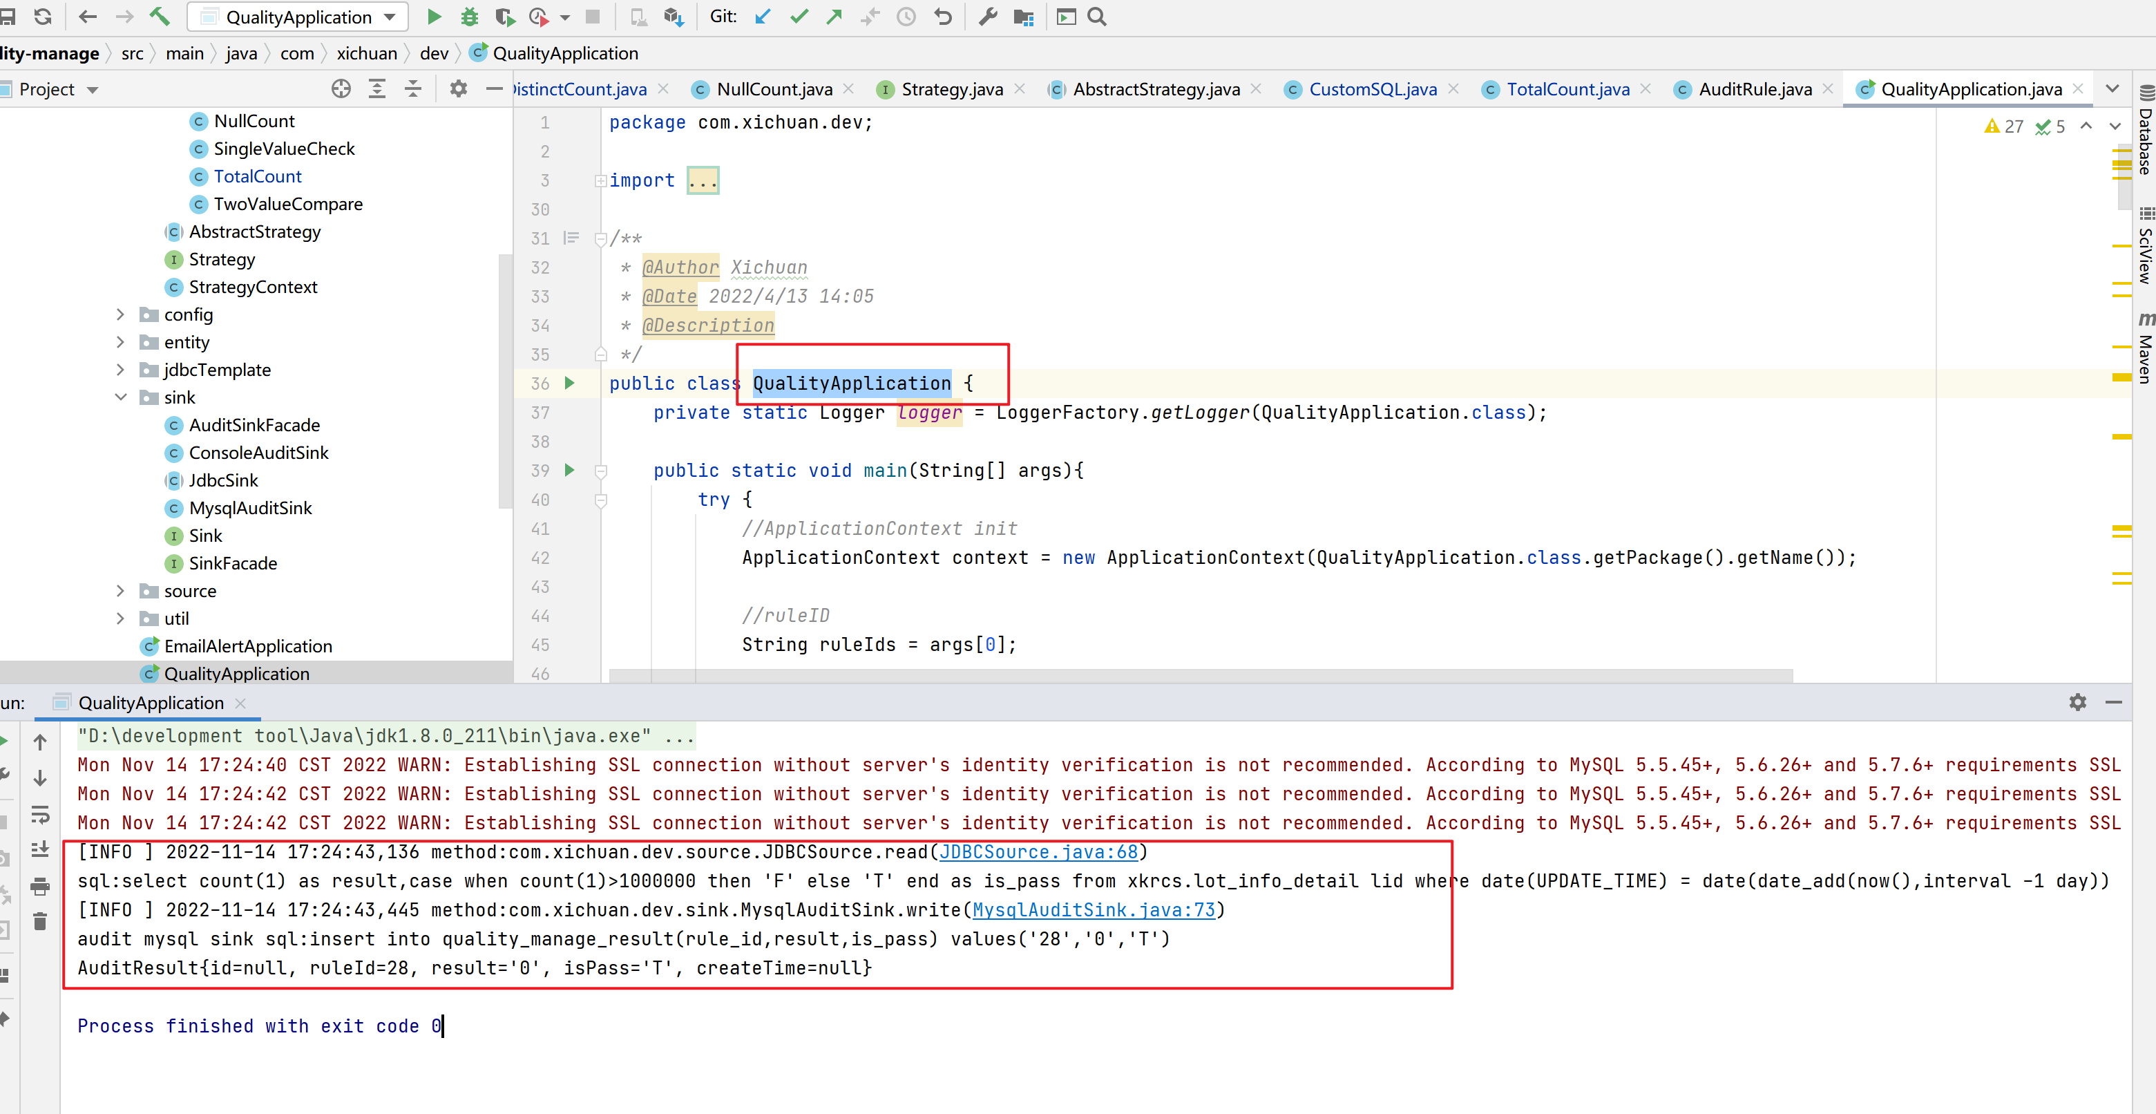Rollback changes with the undo arrow icon
Screen dimensions: 2156x1114
point(943,17)
